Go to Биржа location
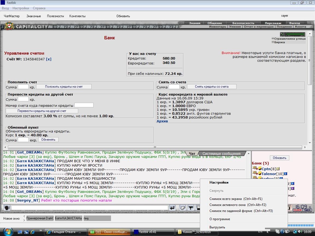315x236 pixels. click(x=279, y=42)
